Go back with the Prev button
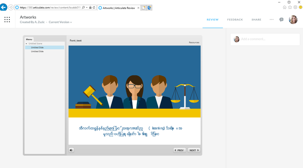Screen dimensions: 303x168 [x=179, y=150]
